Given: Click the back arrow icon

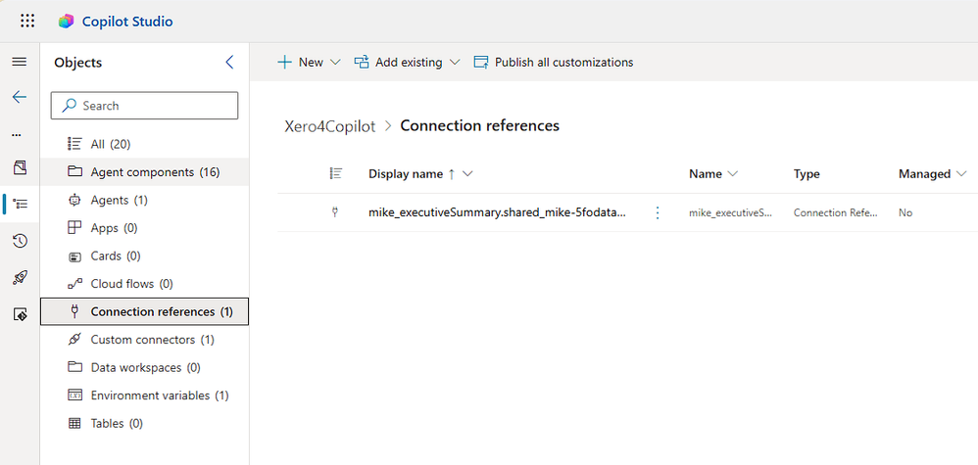Looking at the screenshot, I should [20, 98].
